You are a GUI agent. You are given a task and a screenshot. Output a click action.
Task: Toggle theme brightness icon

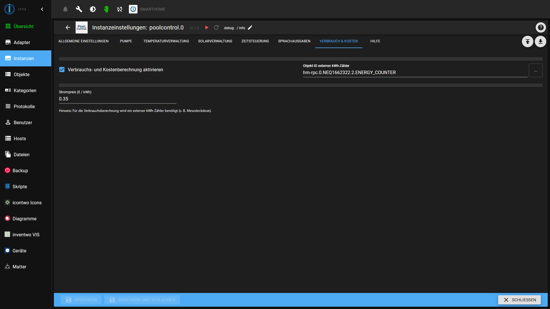click(93, 9)
